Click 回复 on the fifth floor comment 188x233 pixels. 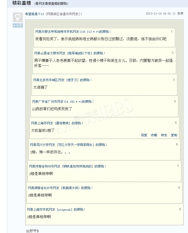(144, 135)
